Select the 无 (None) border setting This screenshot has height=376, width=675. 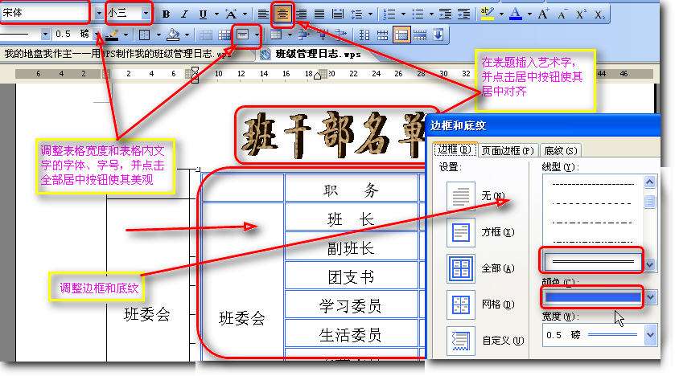click(x=461, y=196)
